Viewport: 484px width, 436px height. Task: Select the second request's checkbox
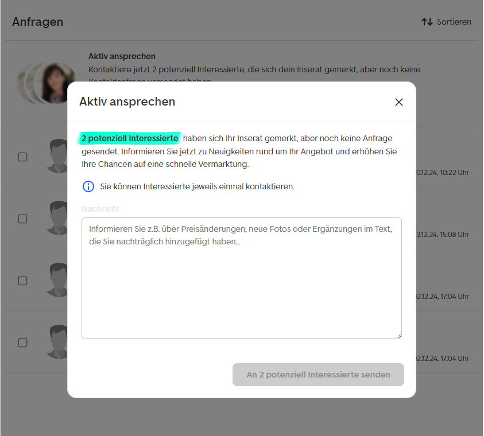tap(22, 219)
